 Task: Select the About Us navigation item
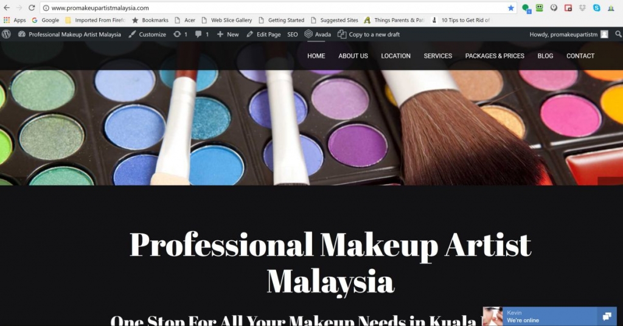pyautogui.click(x=353, y=56)
